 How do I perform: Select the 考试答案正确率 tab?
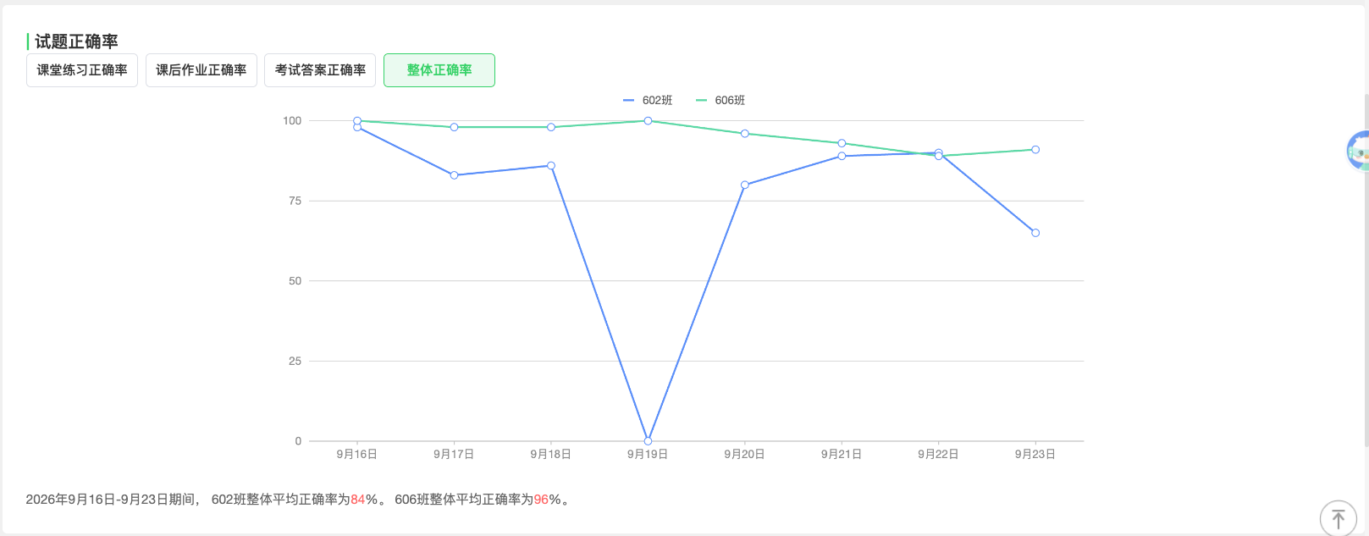point(320,70)
